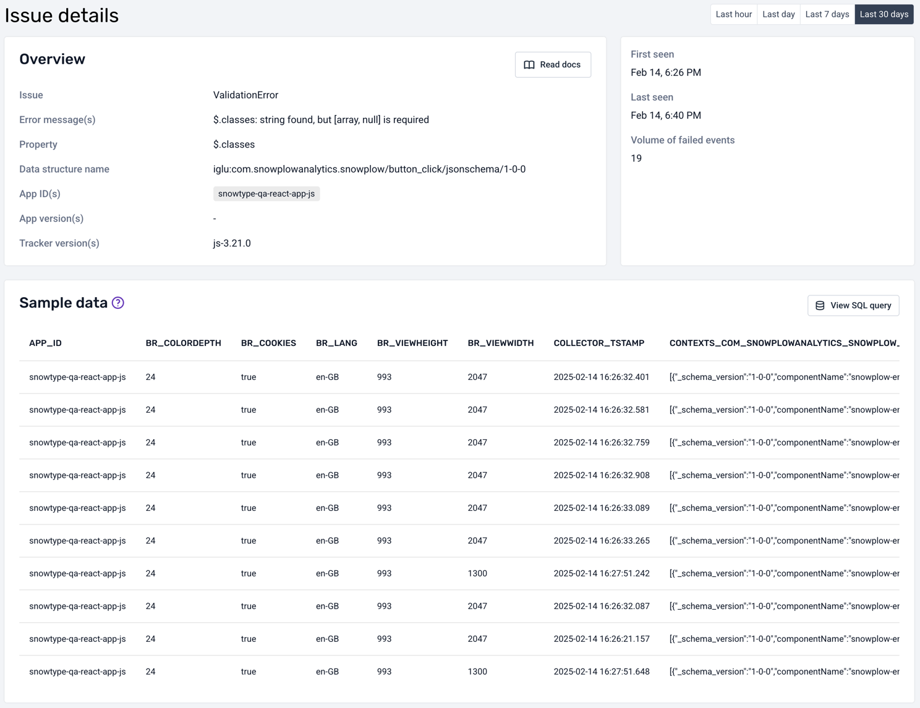Viewport: 920px width, 708px height.
Task: Click the APP_ID column header
Action: point(45,343)
